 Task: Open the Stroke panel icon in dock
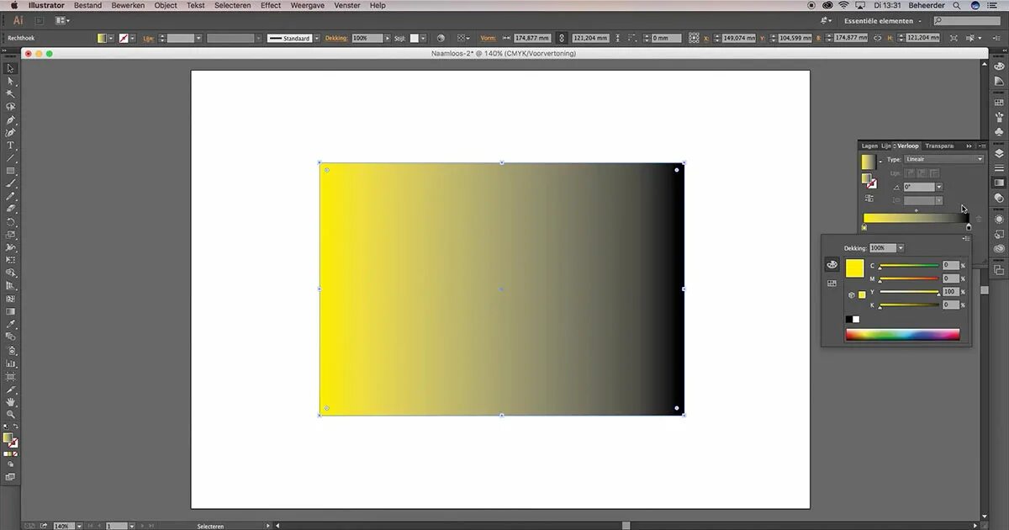[x=999, y=168]
